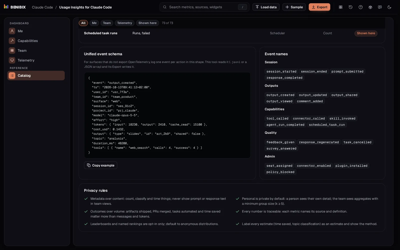Click the agent_run_completed event tag
The width and height of the screenshot is (400, 250).
(x=285, y=125)
